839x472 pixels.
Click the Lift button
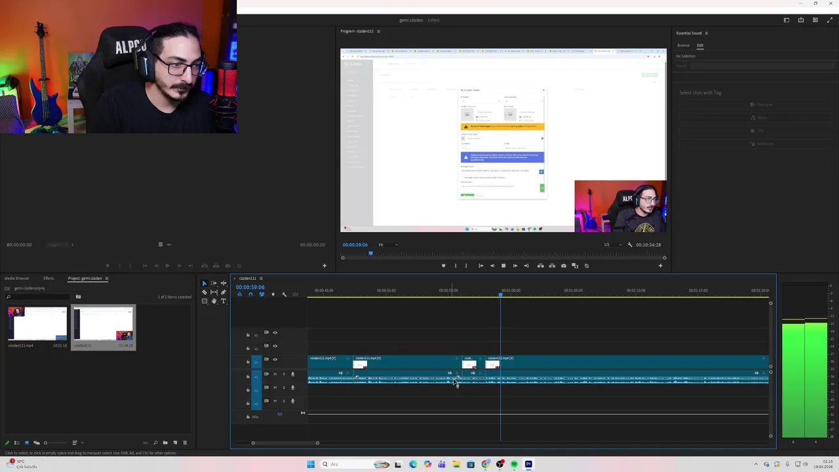tap(541, 265)
